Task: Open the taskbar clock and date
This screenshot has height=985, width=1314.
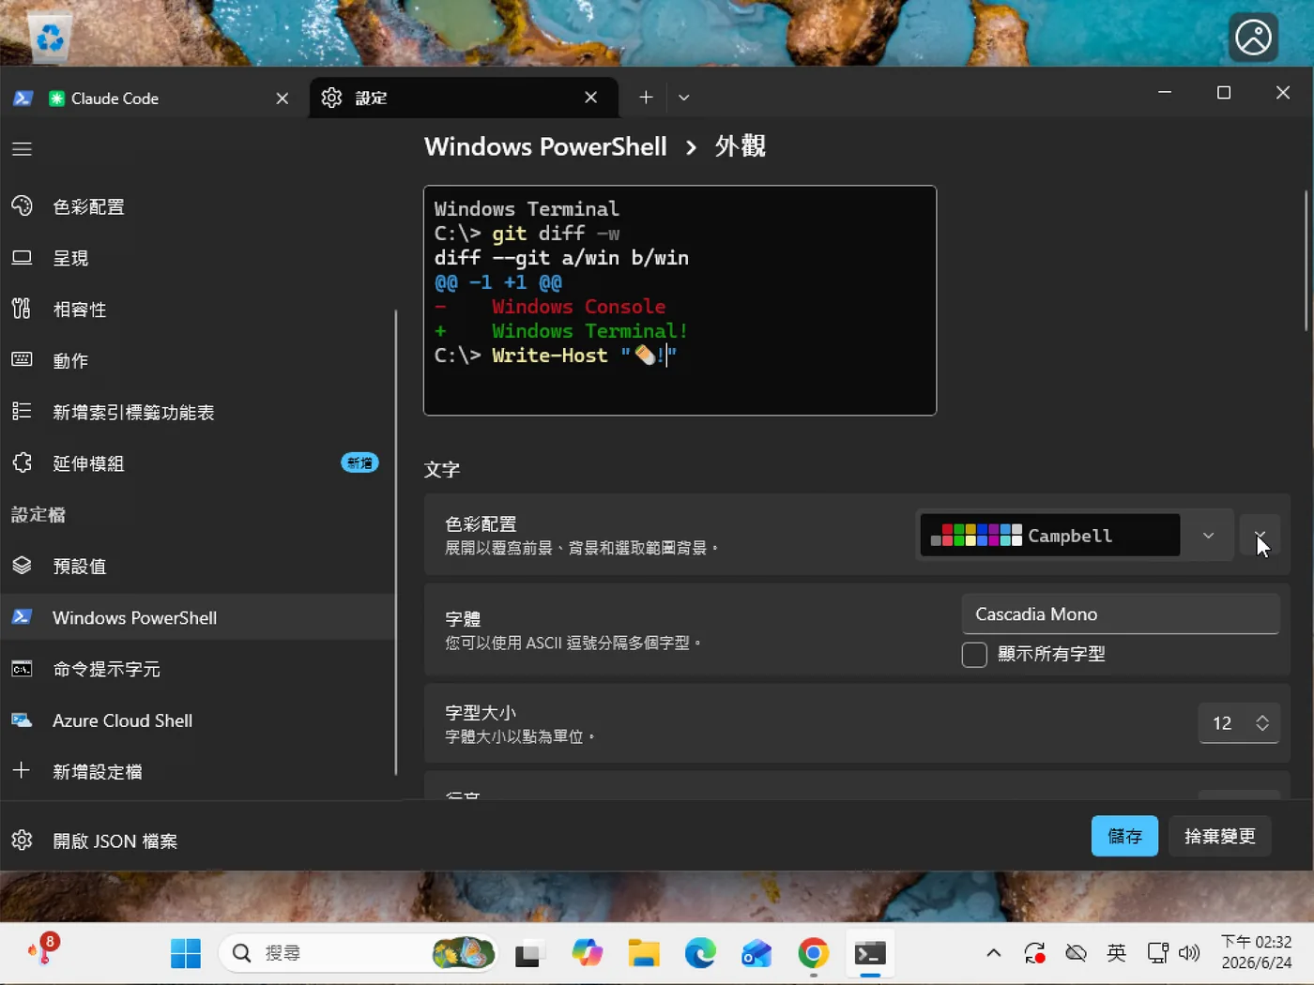Action: click(x=1256, y=952)
